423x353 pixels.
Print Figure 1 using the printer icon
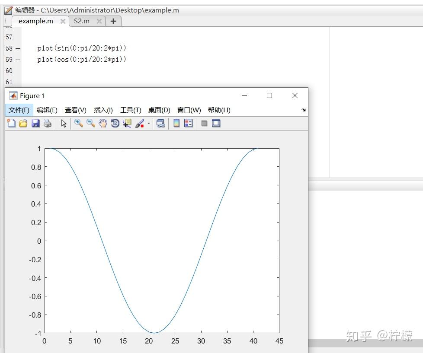[48, 123]
